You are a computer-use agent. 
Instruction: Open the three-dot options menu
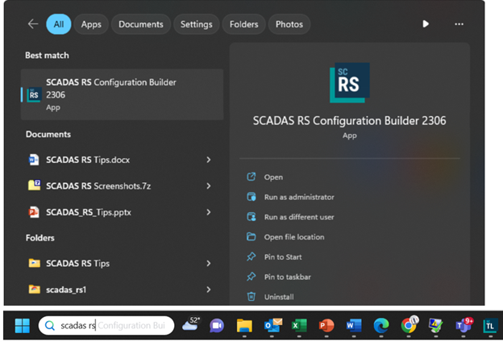point(459,24)
